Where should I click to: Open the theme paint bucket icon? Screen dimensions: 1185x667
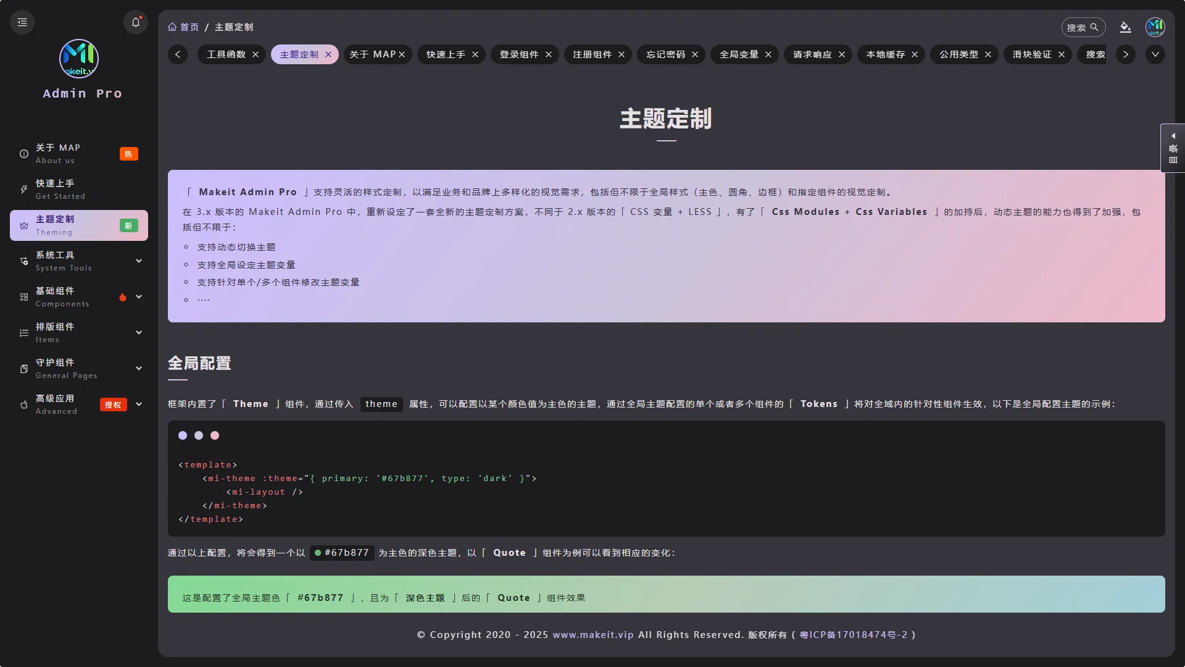(1126, 27)
